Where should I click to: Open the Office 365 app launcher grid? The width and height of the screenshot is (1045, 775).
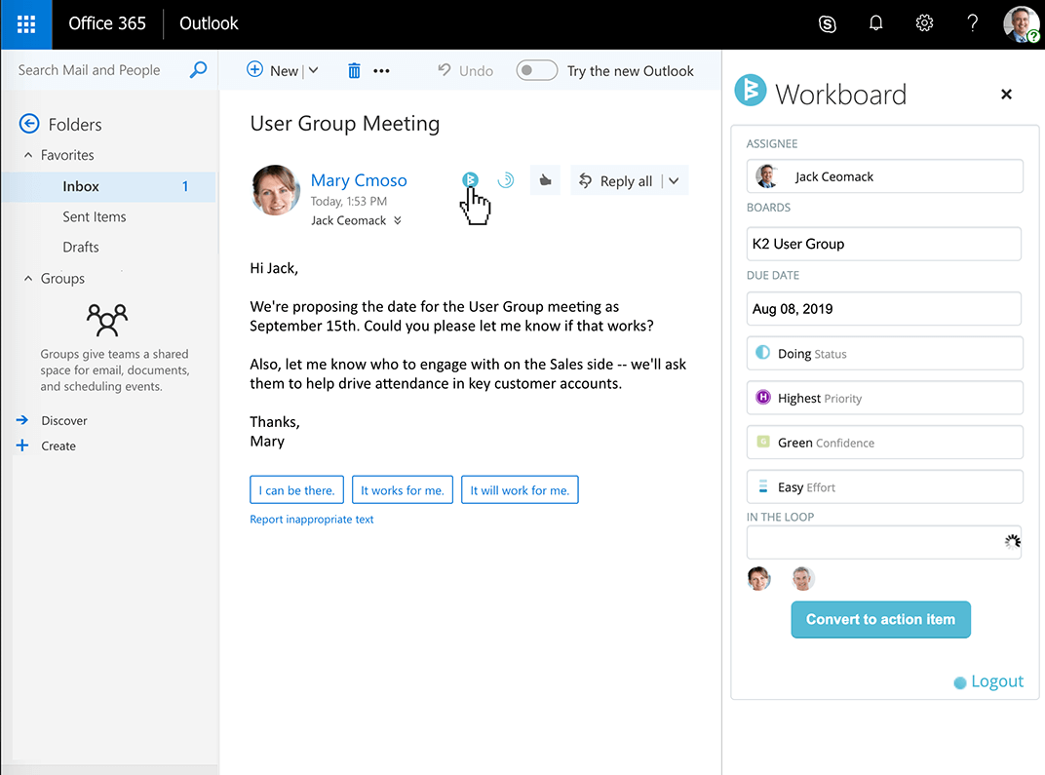pos(26,24)
